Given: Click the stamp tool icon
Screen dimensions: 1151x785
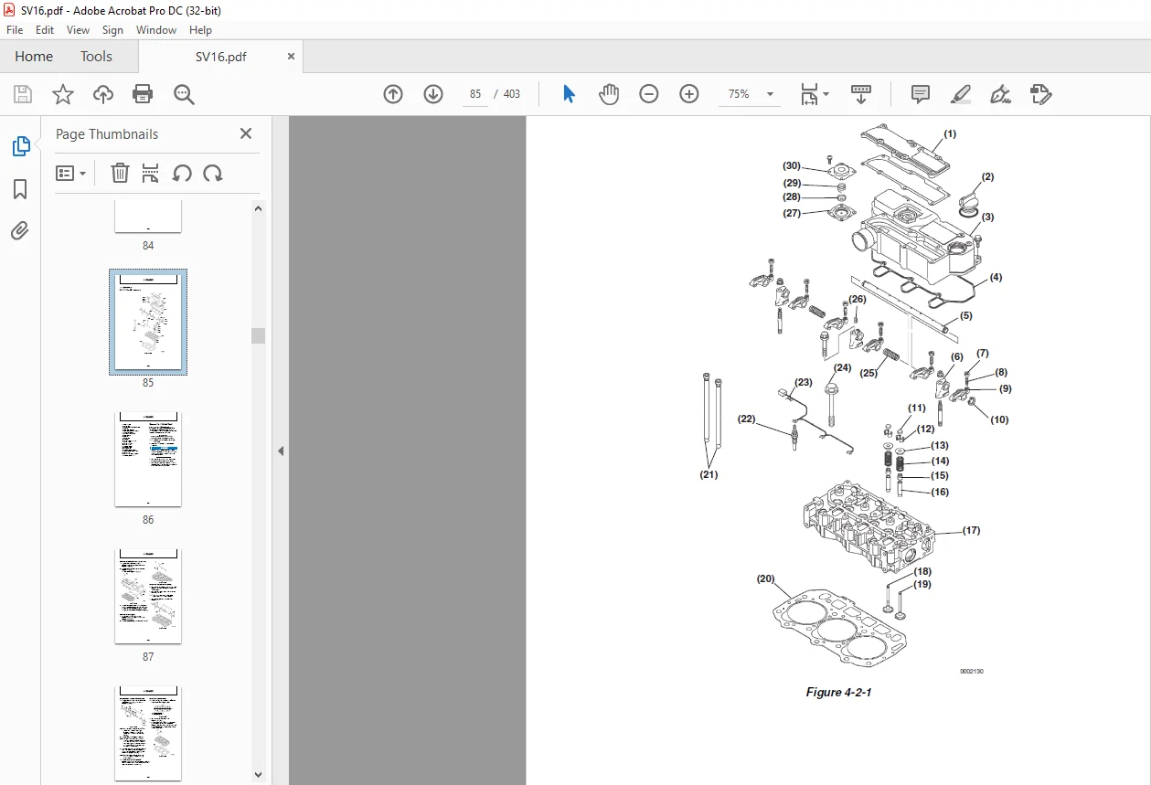Looking at the screenshot, I should 1040,94.
